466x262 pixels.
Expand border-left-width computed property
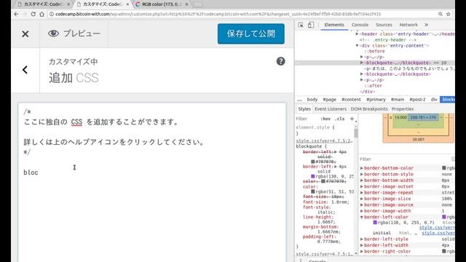coord(362,245)
